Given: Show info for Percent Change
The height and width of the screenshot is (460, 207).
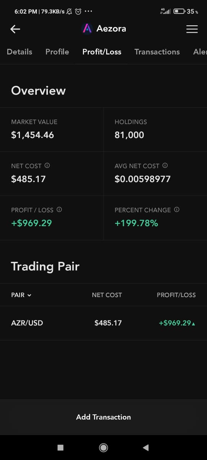Looking at the screenshot, I should coord(176,210).
